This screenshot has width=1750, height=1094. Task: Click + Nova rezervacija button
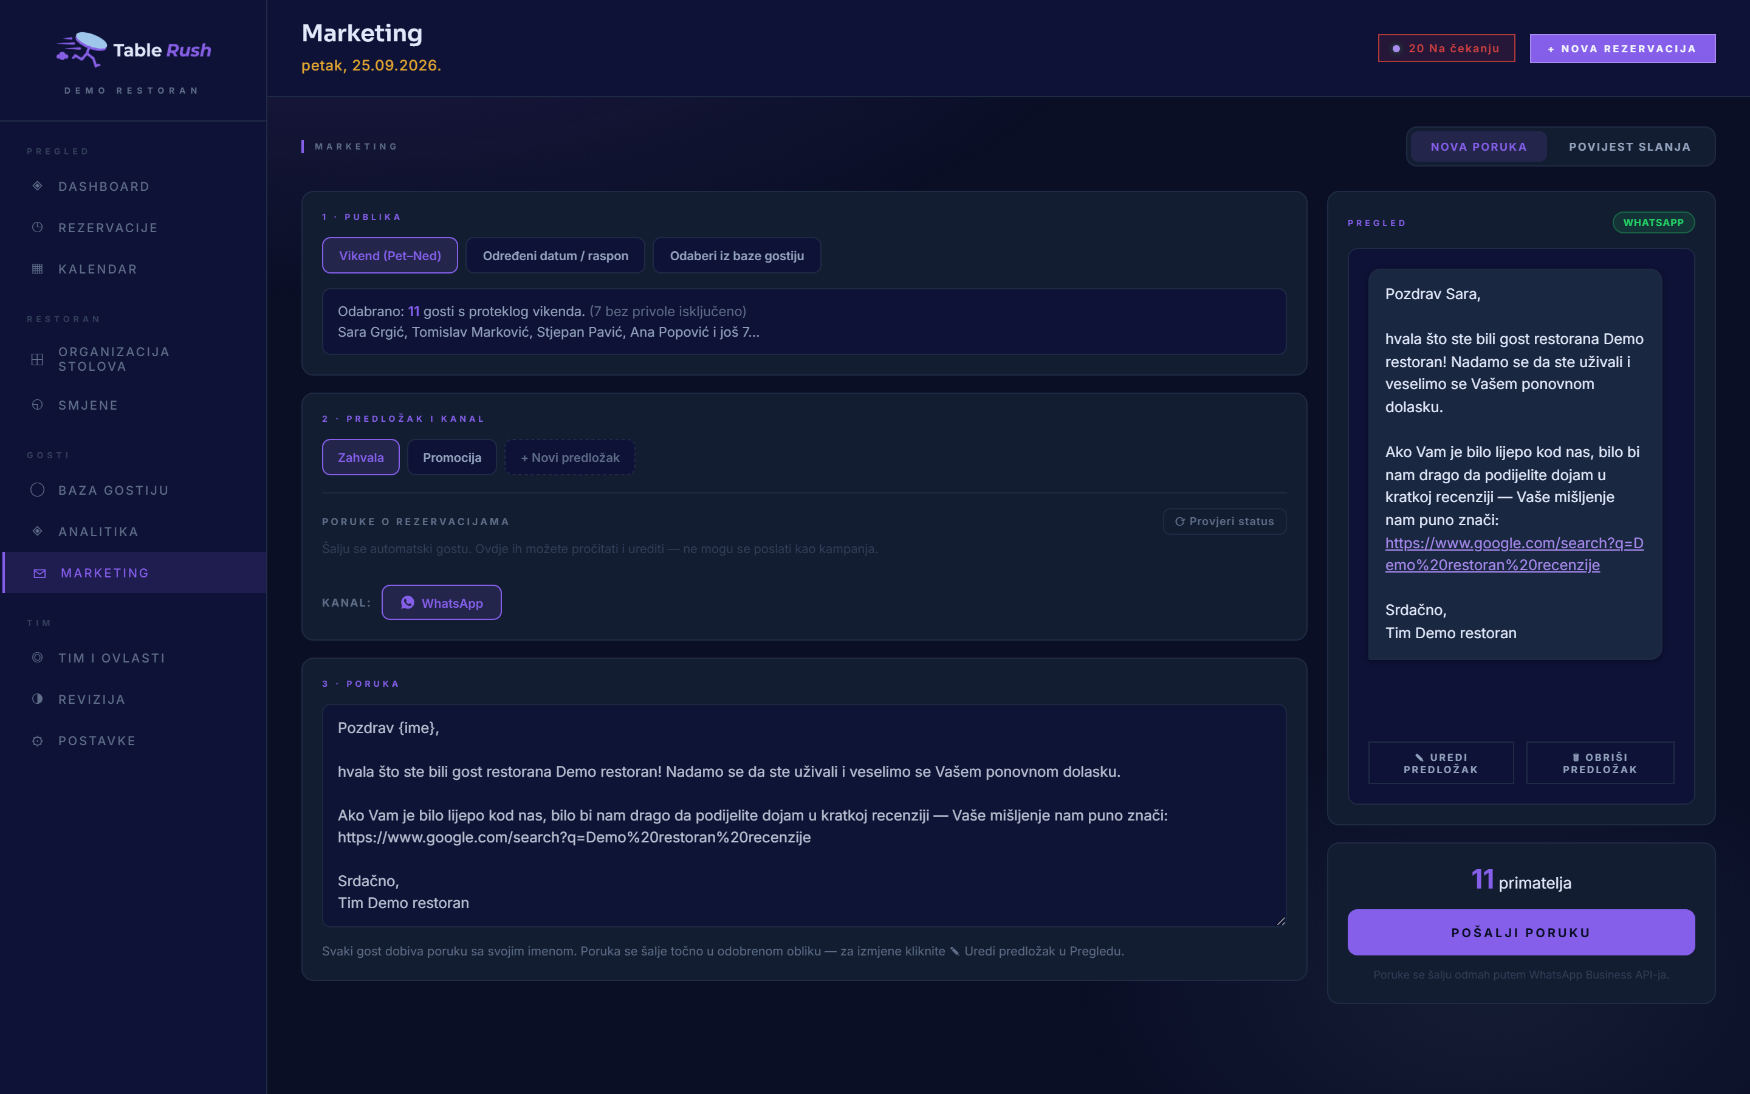(1622, 49)
